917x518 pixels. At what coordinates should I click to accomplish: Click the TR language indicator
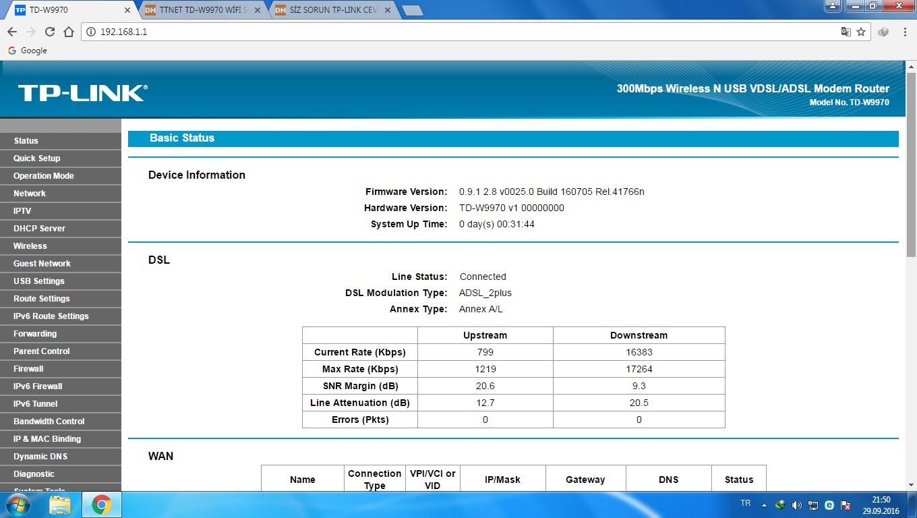coord(746,503)
